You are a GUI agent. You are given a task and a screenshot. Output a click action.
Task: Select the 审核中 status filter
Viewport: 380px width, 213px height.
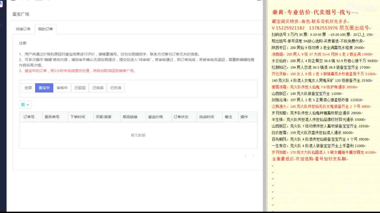click(x=62, y=88)
